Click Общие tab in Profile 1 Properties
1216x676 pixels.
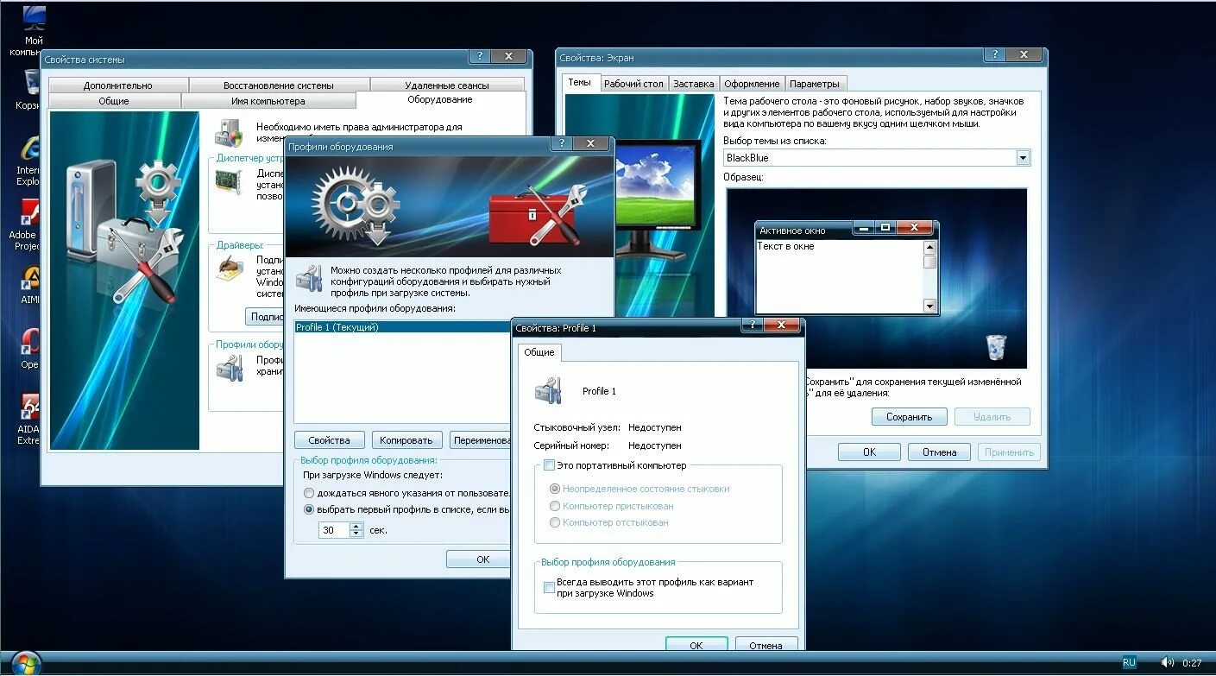[x=539, y=352]
